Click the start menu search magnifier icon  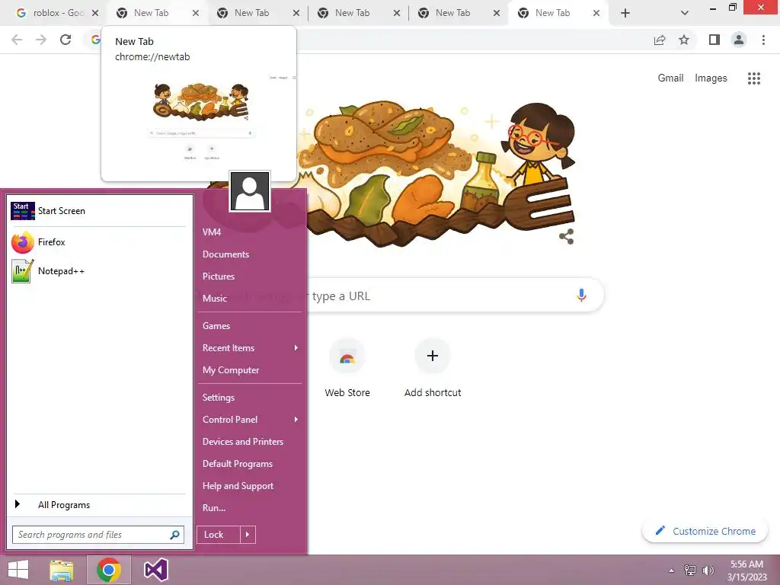tap(174, 535)
